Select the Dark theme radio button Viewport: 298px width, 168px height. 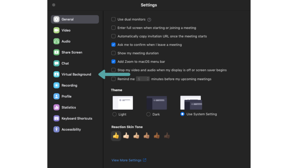[148, 114]
